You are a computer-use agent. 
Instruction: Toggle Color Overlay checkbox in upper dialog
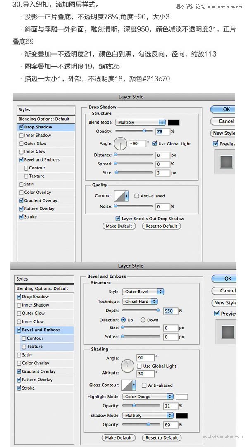coord(21,193)
